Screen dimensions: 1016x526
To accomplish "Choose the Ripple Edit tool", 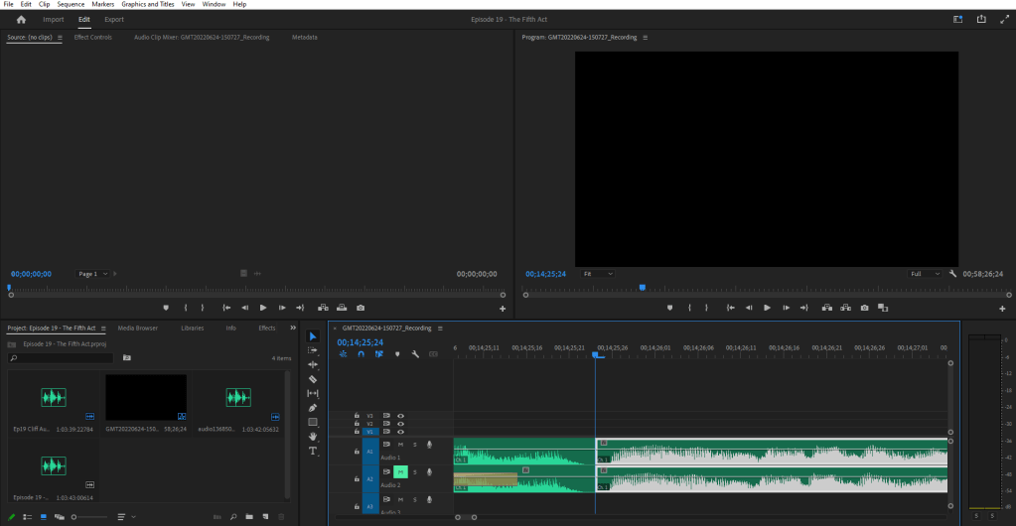I will click(313, 364).
